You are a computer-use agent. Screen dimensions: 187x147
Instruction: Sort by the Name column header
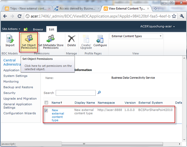tap(57, 103)
